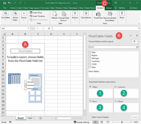
Task: Zoom in with plus button
Action: click(131, 122)
